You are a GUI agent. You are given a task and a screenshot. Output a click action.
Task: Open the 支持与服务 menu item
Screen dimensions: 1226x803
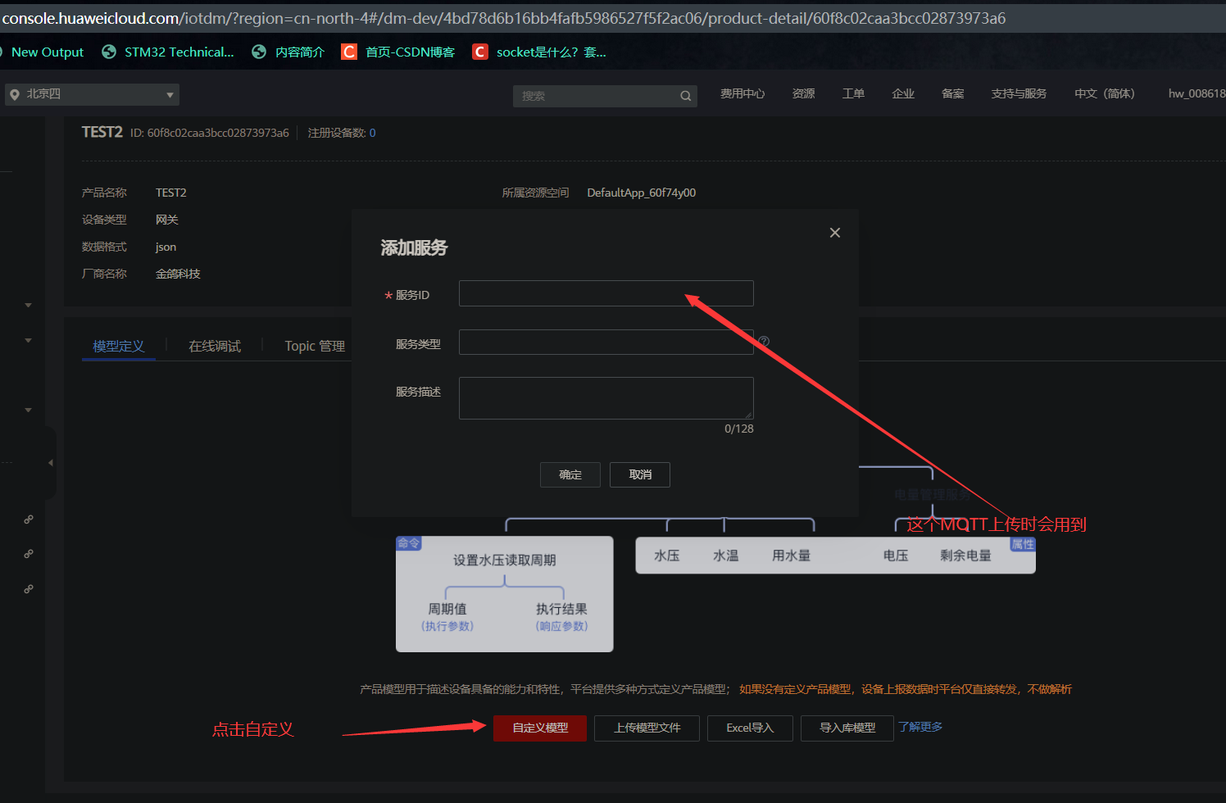1019,93
